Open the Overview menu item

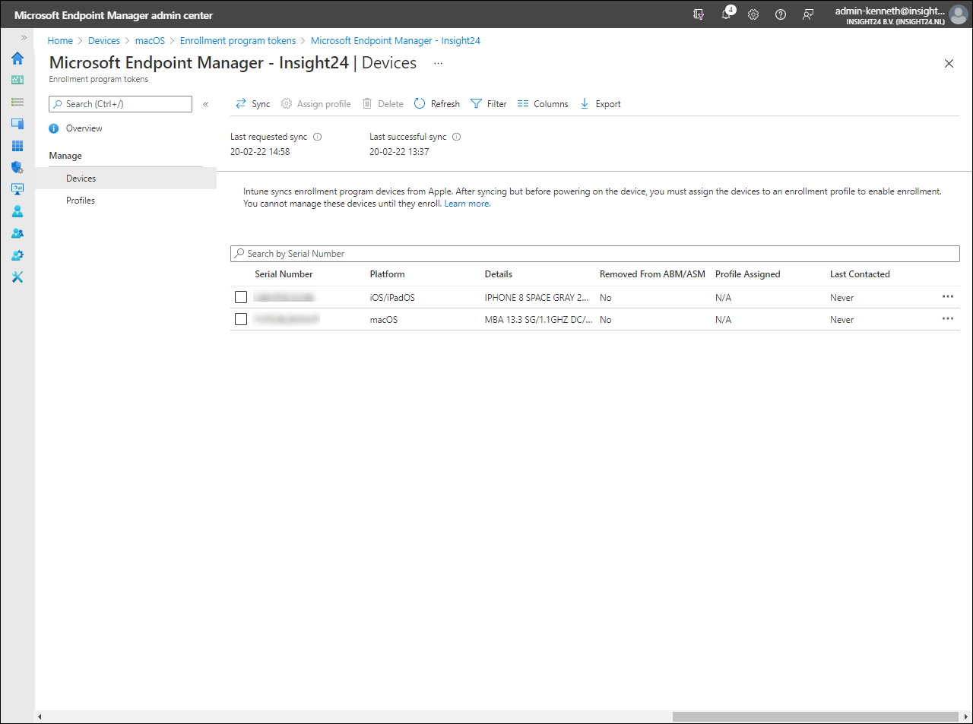click(x=84, y=128)
